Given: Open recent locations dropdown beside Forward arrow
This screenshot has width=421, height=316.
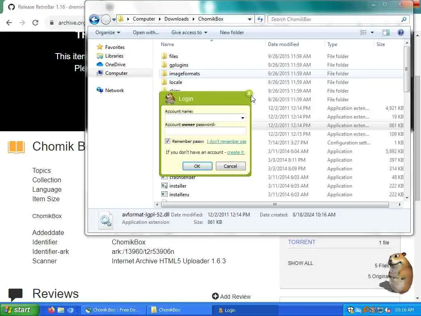Looking at the screenshot, I should point(114,20).
